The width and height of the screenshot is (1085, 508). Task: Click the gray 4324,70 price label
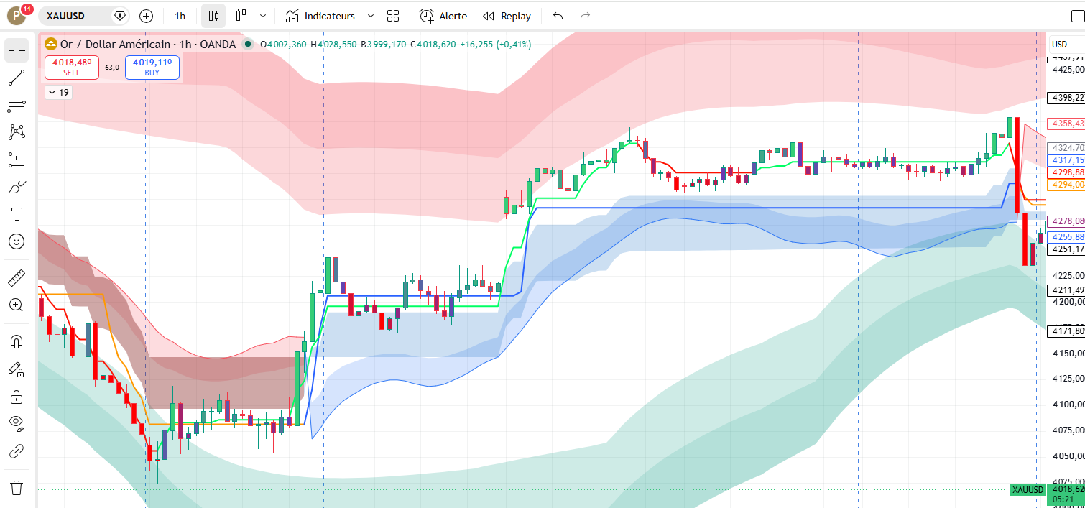tap(1066, 148)
